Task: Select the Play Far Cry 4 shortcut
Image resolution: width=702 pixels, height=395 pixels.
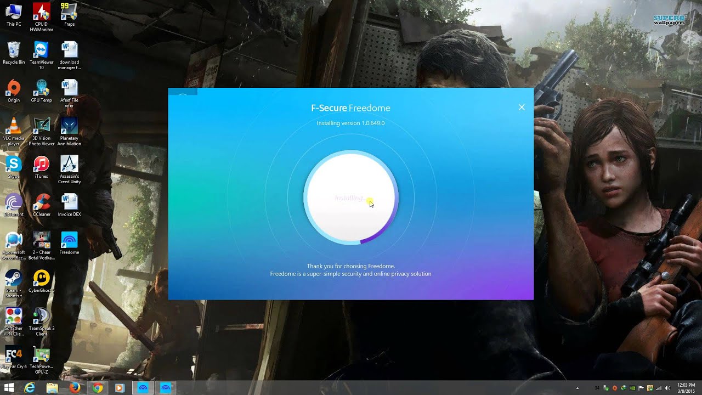Action: tap(14, 358)
